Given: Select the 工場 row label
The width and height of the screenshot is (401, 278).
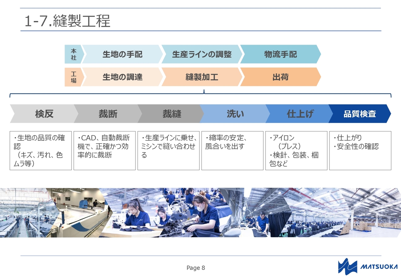Looking at the screenshot, I should coord(74,77).
